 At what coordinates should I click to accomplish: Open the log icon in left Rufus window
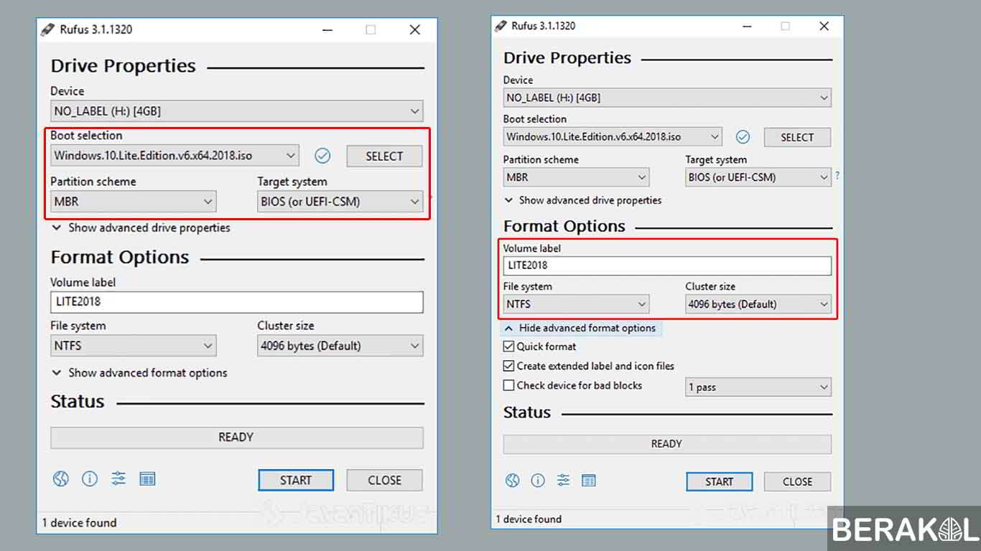tap(148, 479)
